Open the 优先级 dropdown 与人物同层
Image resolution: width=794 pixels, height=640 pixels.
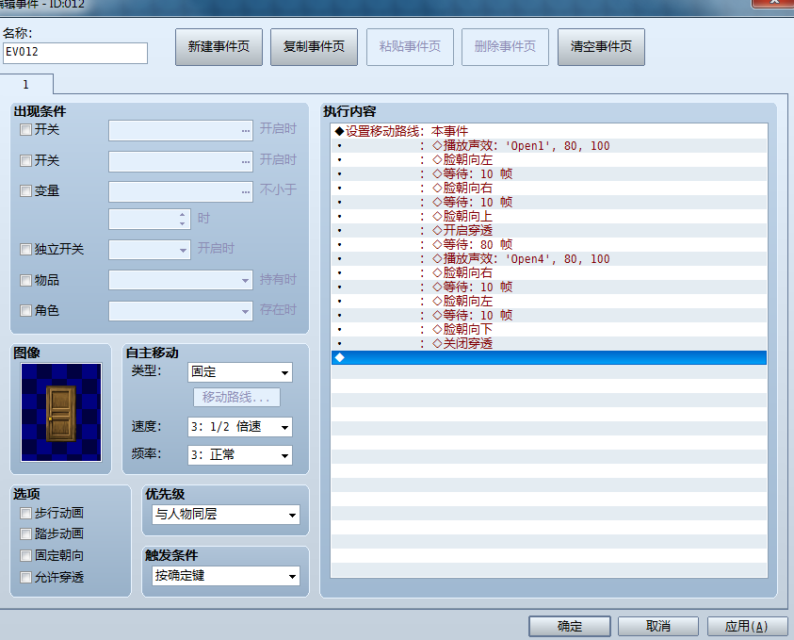coord(226,515)
